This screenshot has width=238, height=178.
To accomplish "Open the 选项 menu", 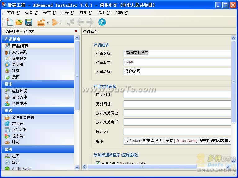I will [104, 13].
